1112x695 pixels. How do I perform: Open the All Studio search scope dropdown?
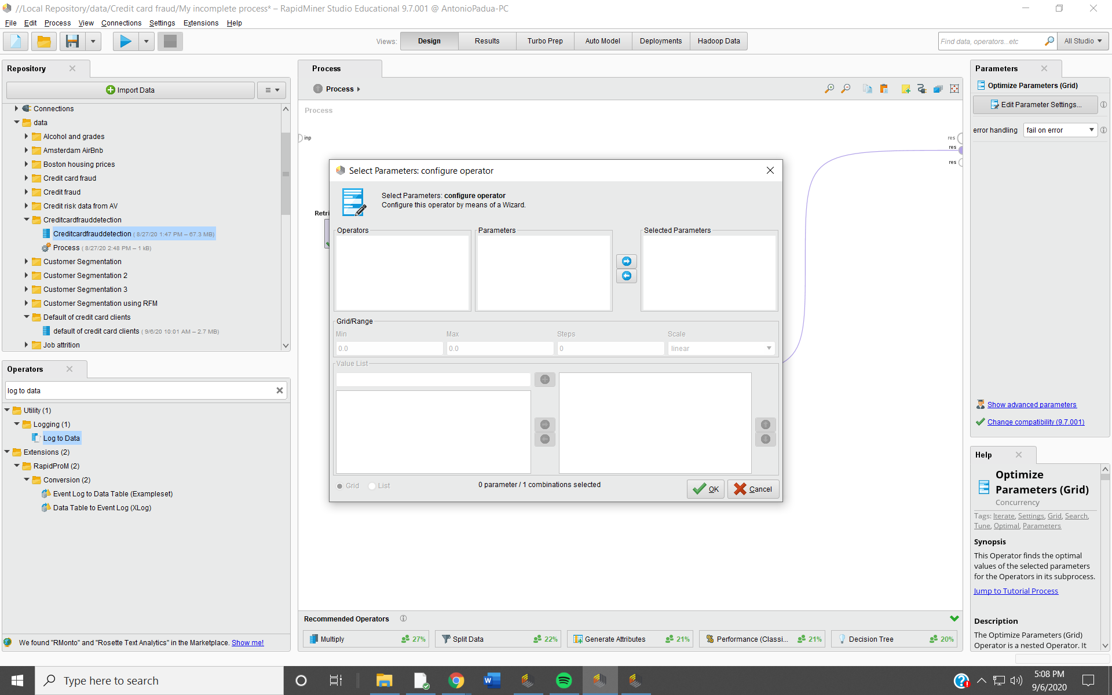coord(1083,41)
